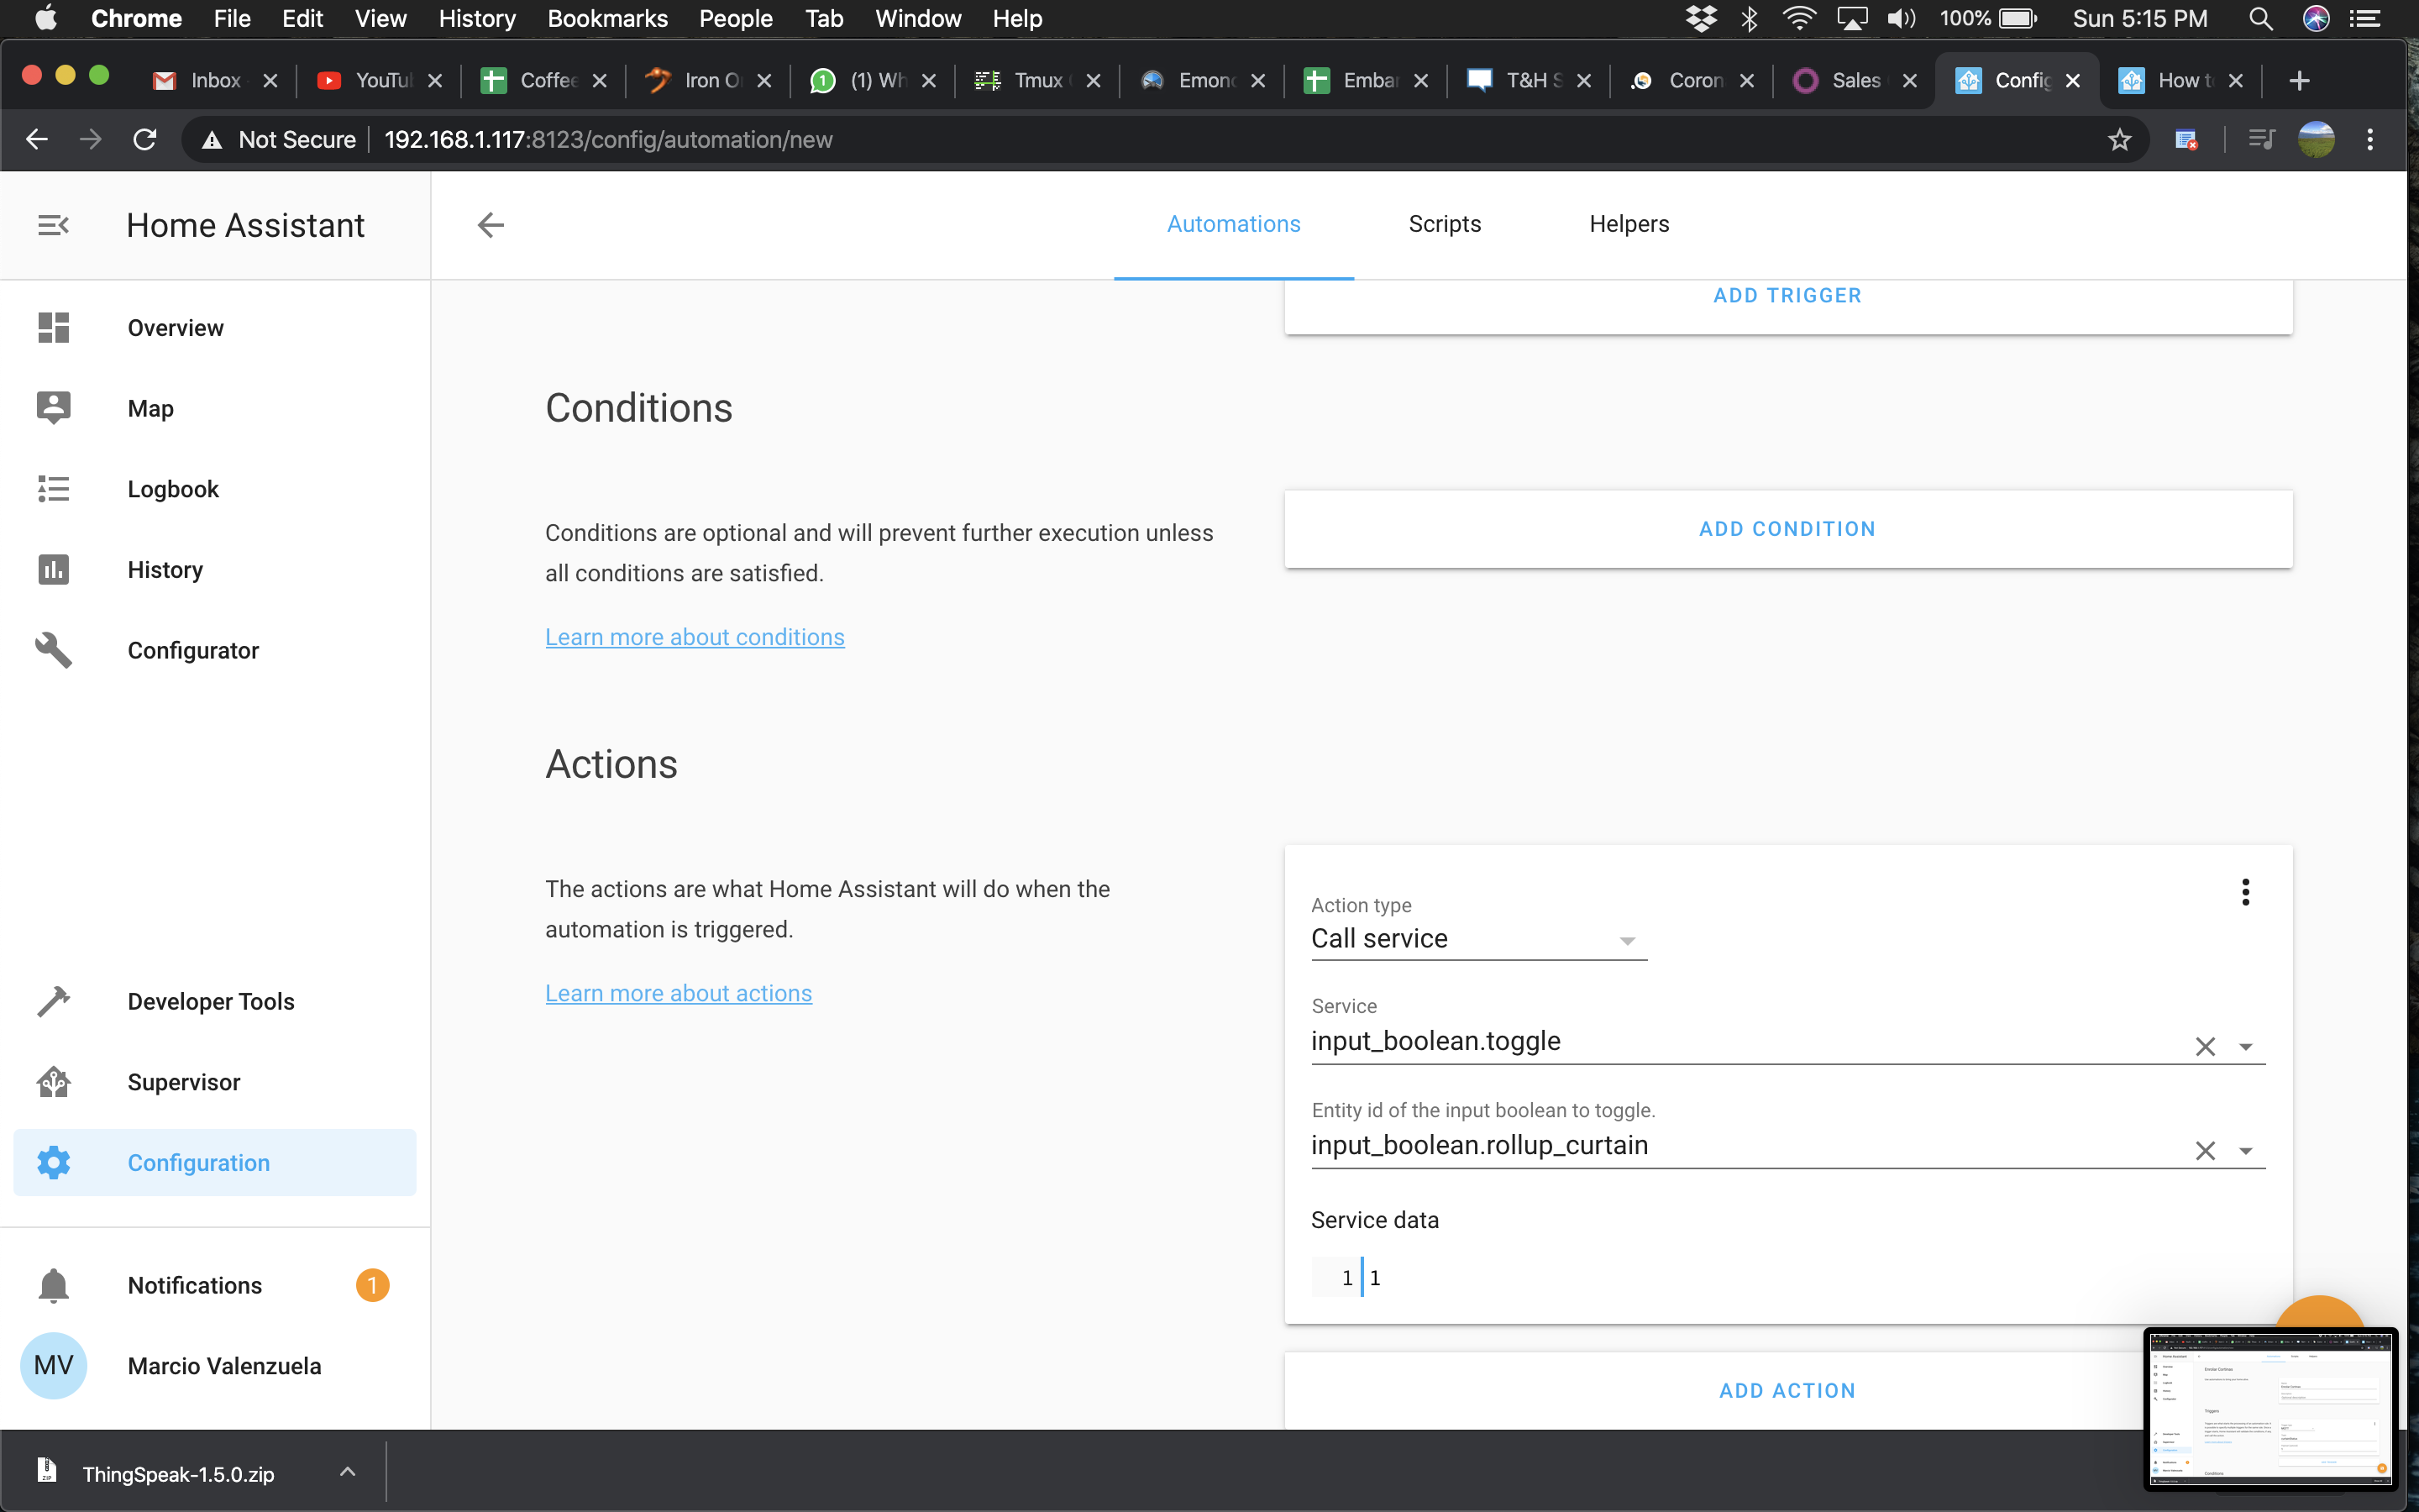Expand the Action type dropdown

[x=1626, y=940]
